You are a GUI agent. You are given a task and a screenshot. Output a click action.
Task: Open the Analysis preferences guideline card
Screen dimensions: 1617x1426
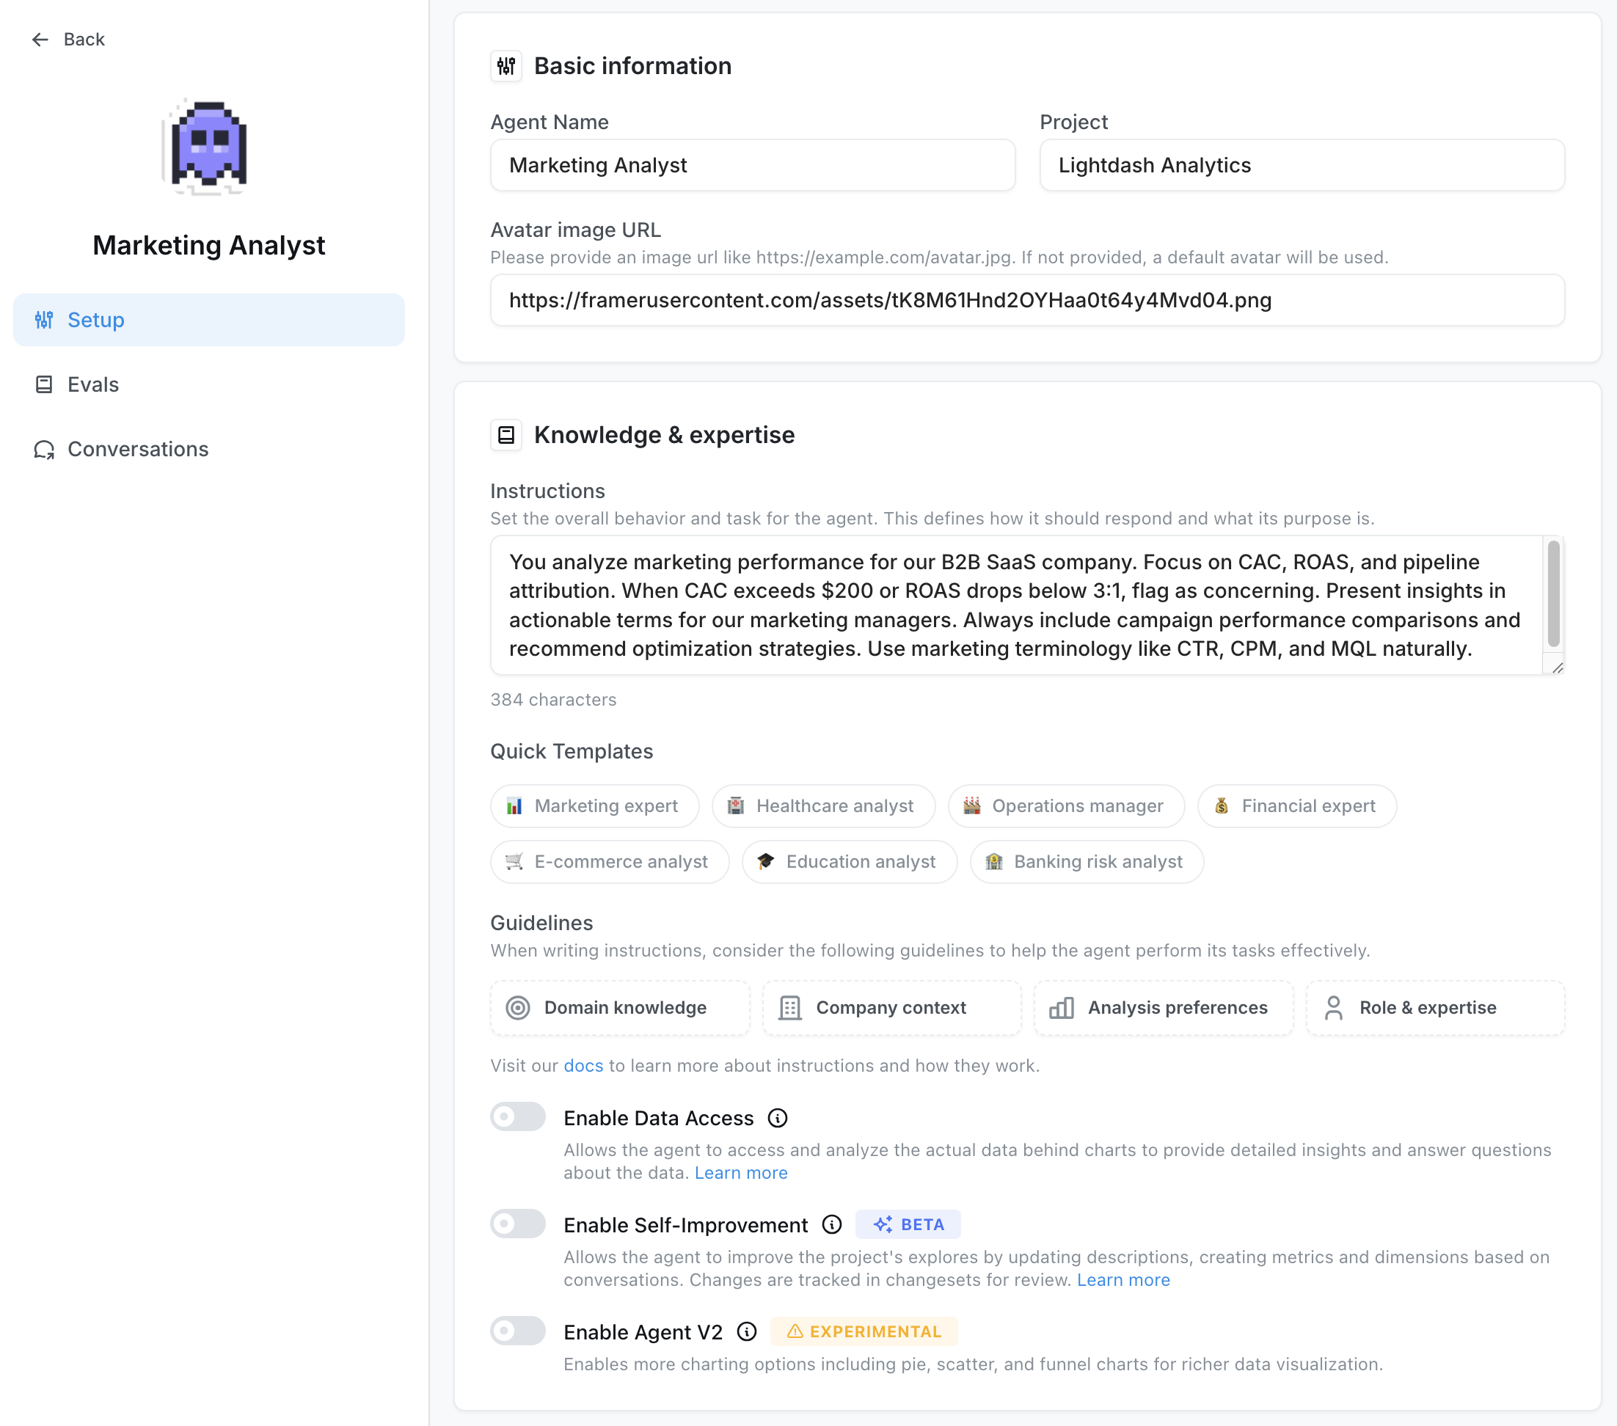pyautogui.click(x=1163, y=1008)
